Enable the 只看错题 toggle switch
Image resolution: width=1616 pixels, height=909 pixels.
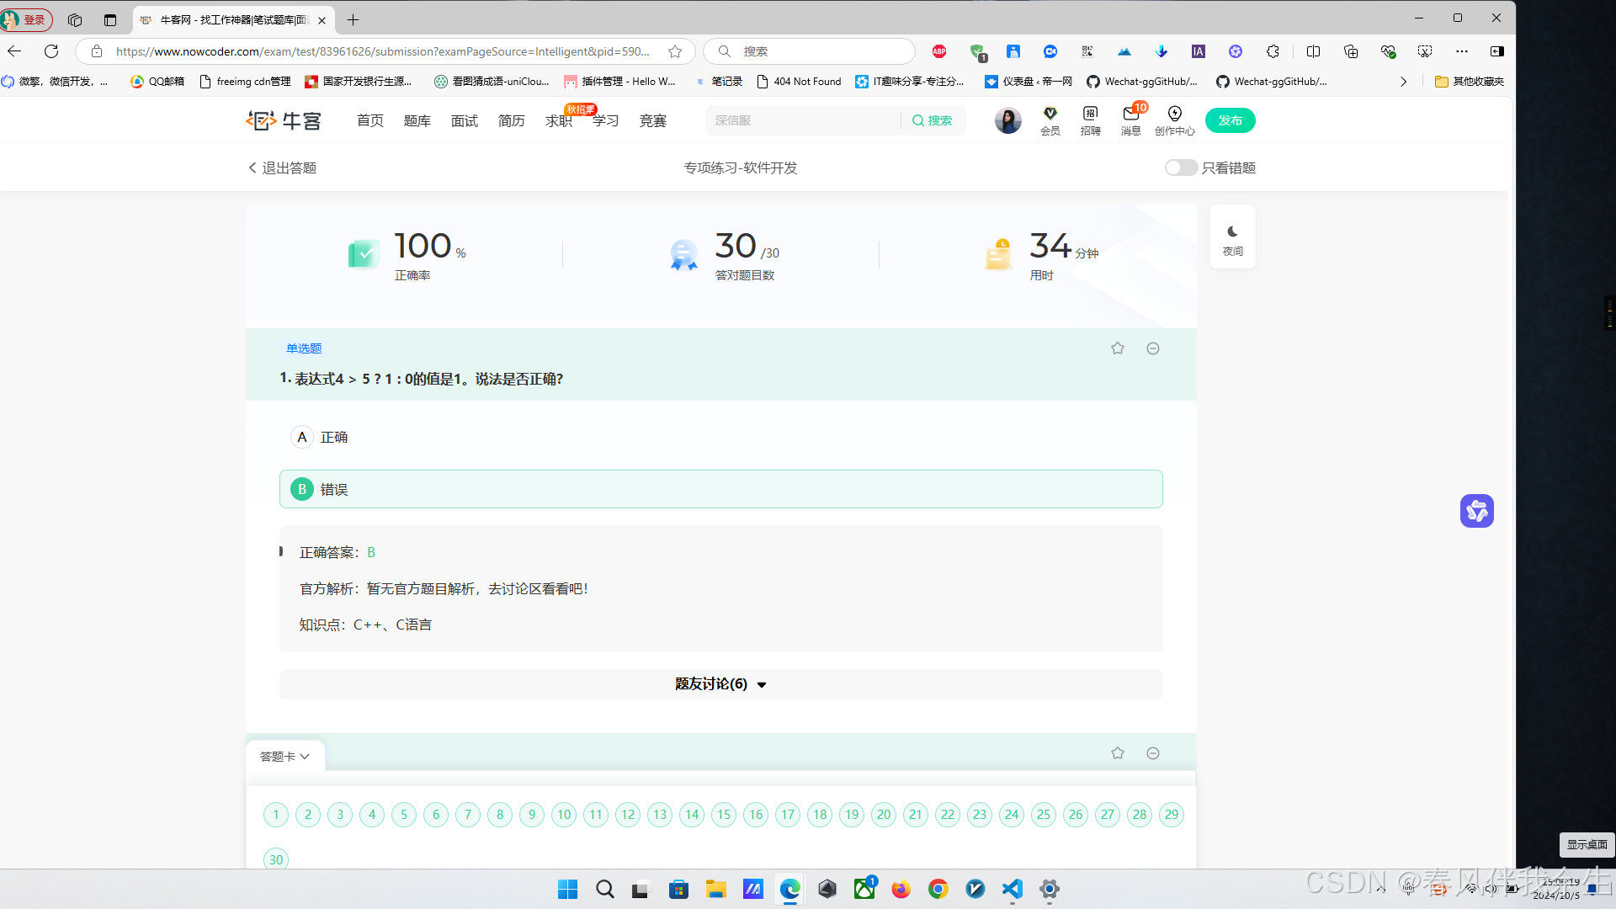1180,167
